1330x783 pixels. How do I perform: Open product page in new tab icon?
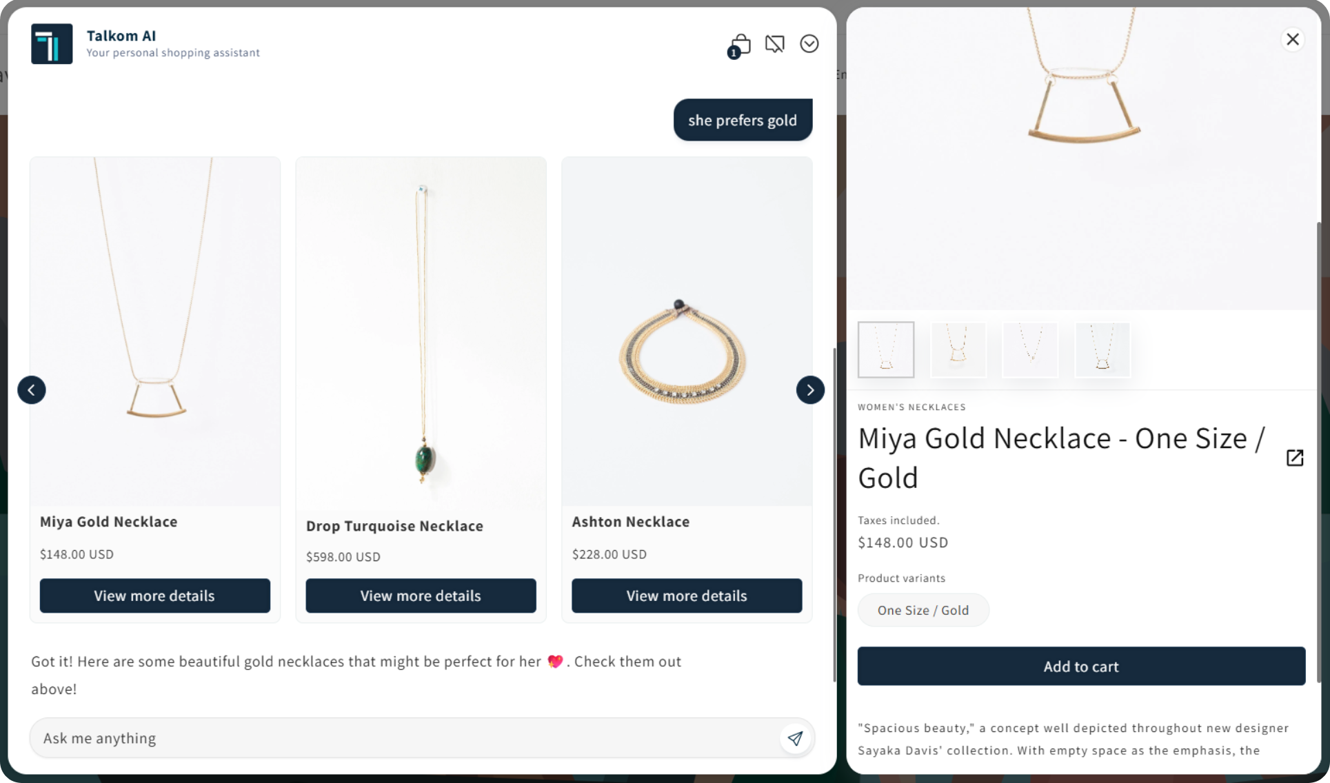(x=1294, y=458)
